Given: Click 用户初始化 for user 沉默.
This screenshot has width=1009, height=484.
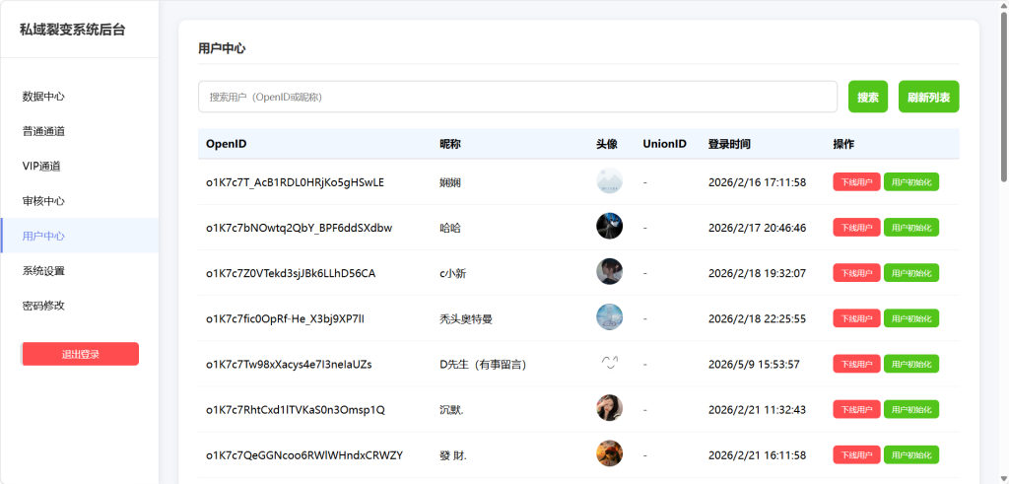Looking at the screenshot, I should point(911,409).
